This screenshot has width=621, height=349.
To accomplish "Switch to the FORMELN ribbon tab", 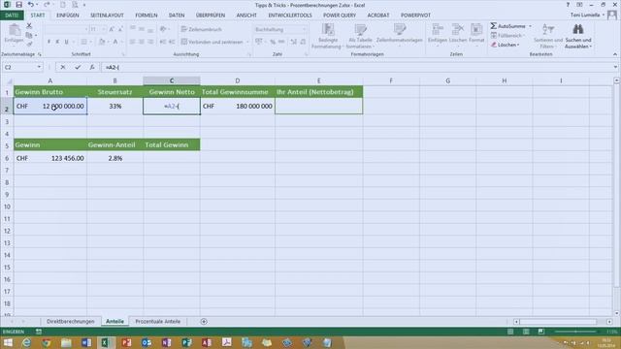I will point(147,16).
